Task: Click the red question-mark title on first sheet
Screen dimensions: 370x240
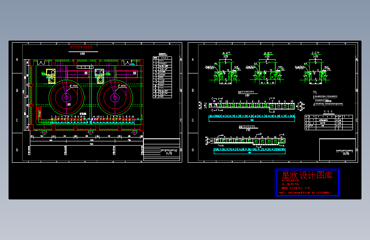Action: tap(81, 48)
